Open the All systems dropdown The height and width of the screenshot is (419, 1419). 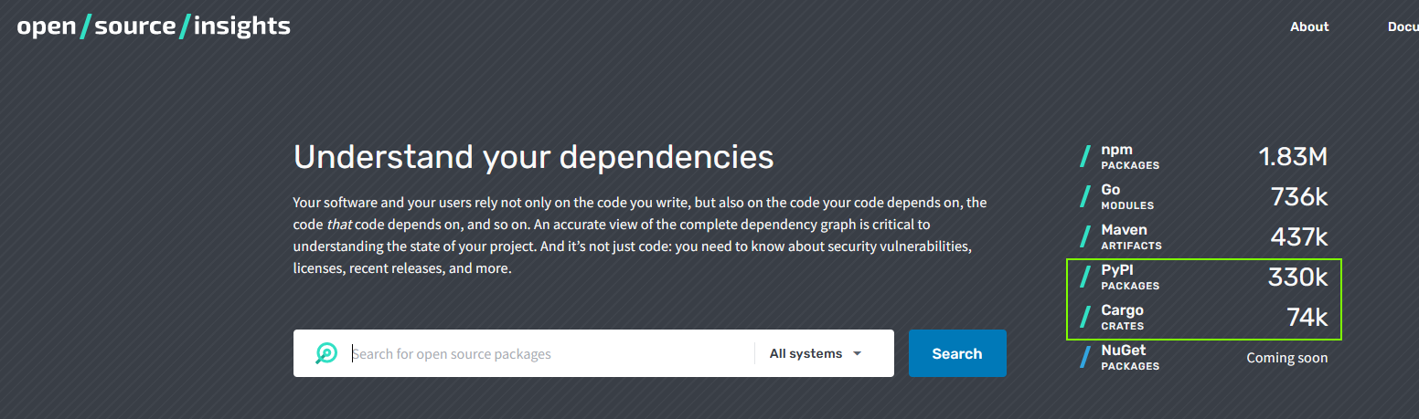[x=816, y=353]
